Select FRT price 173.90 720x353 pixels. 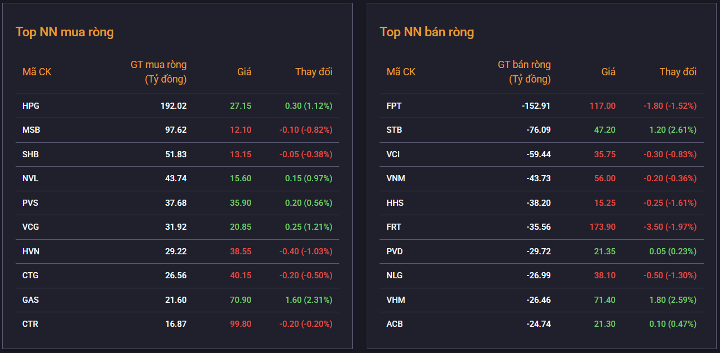click(602, 227)
